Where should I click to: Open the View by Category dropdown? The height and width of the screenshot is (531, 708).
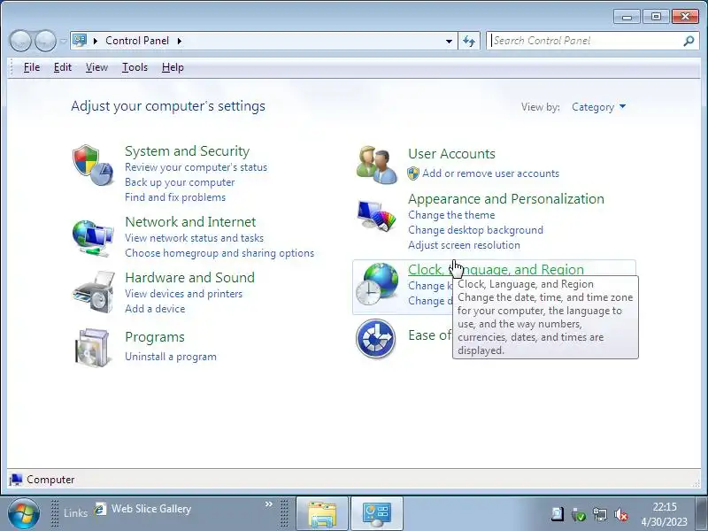[598, 107]
